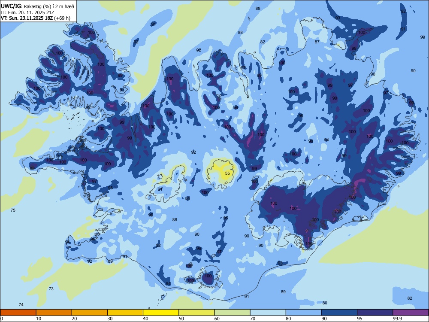Select the '0' legend tick label
429x322 pixels.
[x=2, y=319]
